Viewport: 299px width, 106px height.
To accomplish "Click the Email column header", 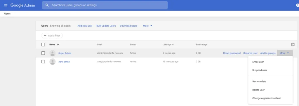I will (x=99, y=45).
